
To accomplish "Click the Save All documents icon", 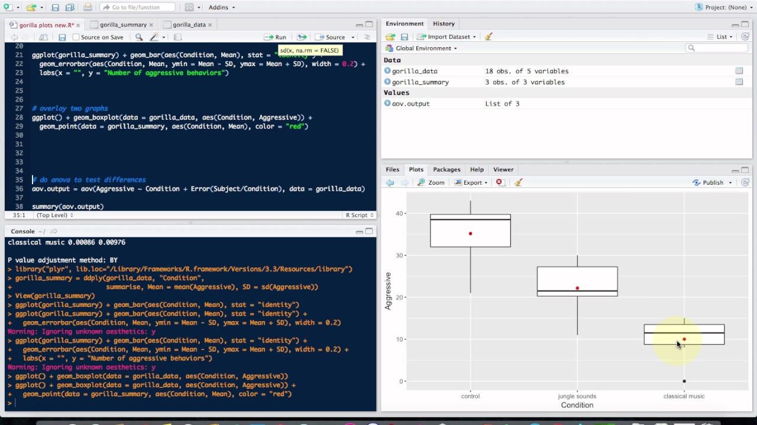I will pos(69,7).
